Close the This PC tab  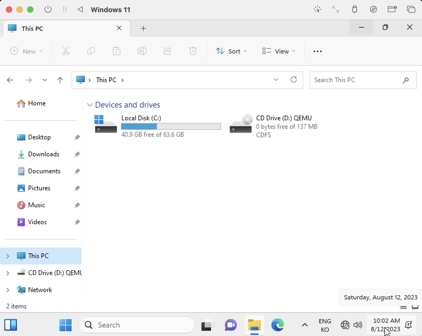119,28
